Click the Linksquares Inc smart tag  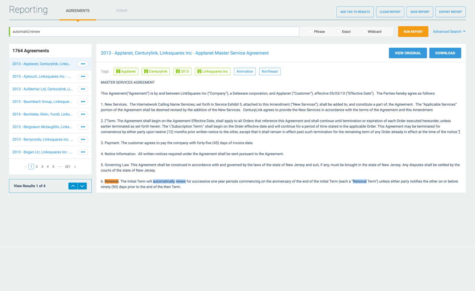pyautogui.click(x=213, y=71)
